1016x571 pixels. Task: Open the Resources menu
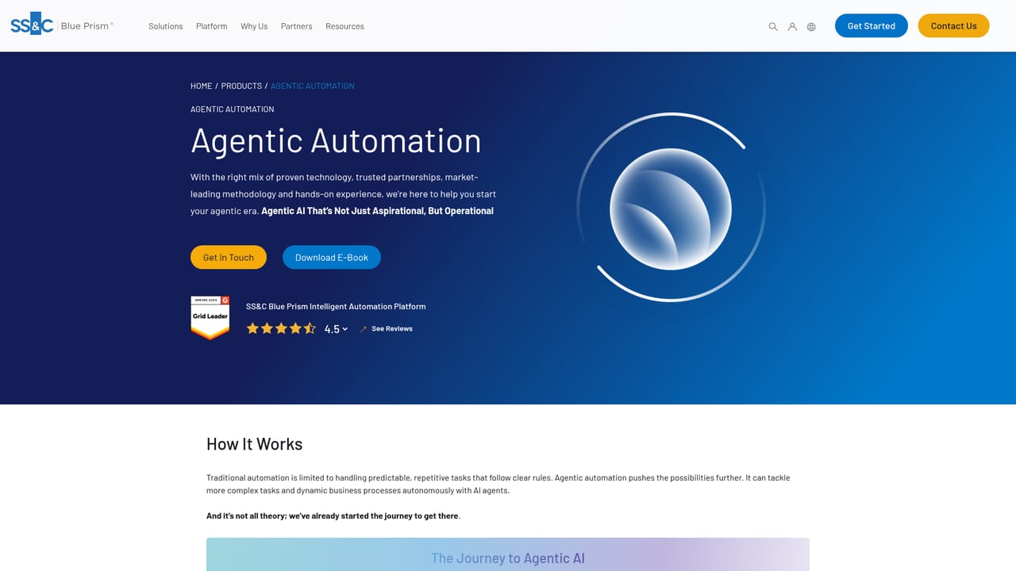pos(344,26)
